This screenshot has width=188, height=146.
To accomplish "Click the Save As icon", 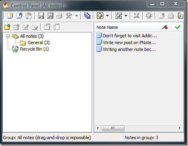I will click(x=50, y=16).
